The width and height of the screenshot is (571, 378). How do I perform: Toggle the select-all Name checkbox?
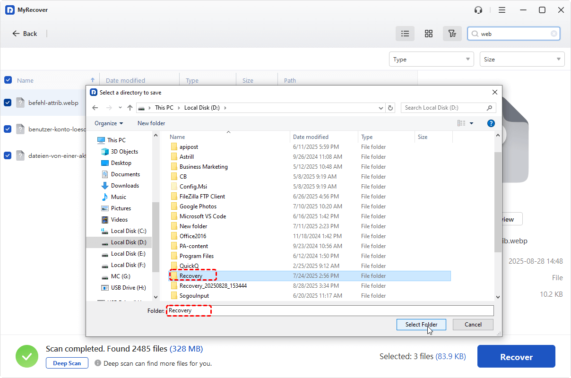8,80
